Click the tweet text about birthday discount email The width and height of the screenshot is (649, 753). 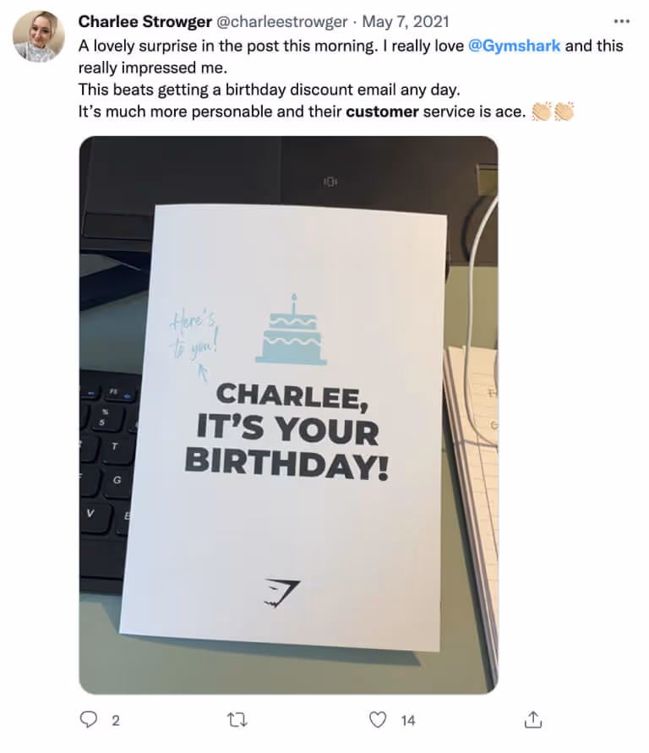[270, 90]
